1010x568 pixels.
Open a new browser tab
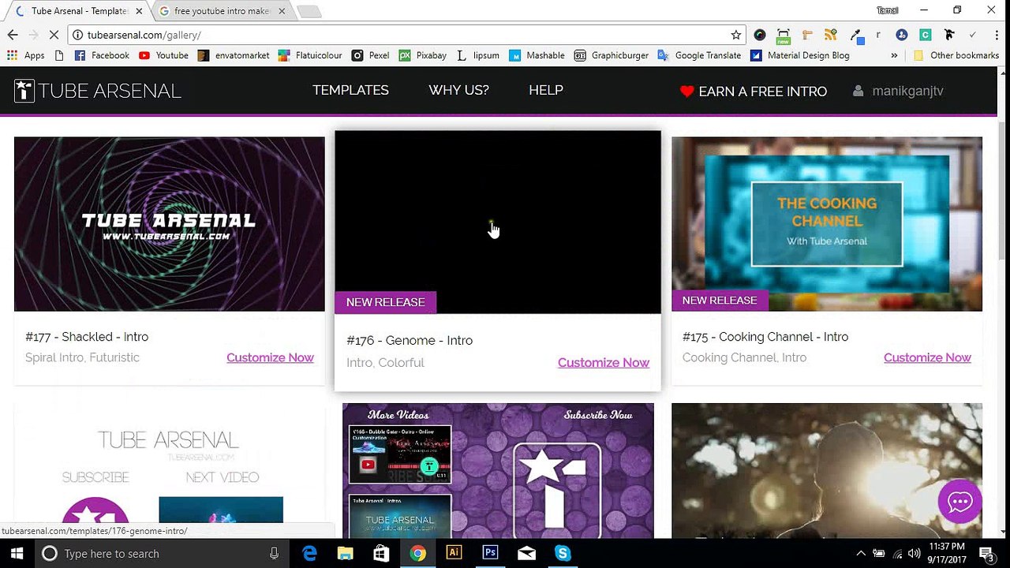point(309,12)
